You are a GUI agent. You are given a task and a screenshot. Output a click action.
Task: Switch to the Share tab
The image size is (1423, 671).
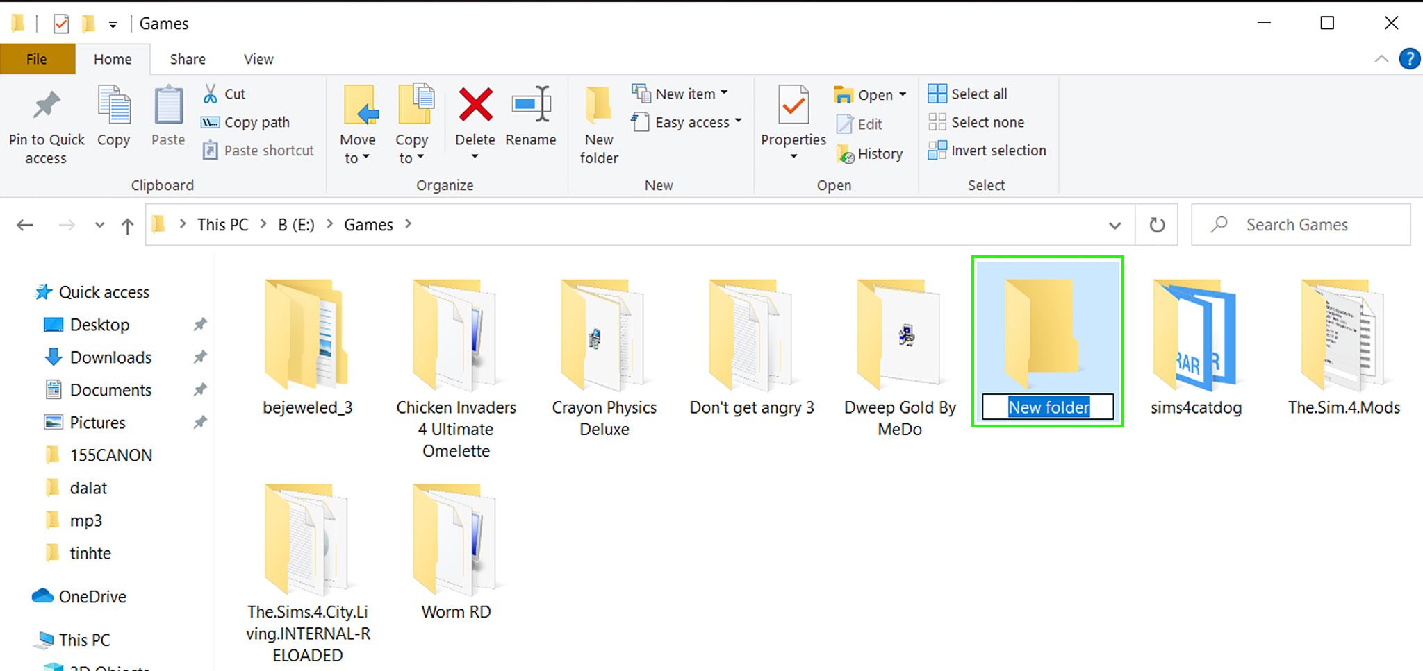(188, 59)
